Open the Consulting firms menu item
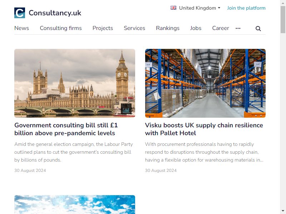Image resolution: width=286 pixels, height=214 pixels. [61, 28]
